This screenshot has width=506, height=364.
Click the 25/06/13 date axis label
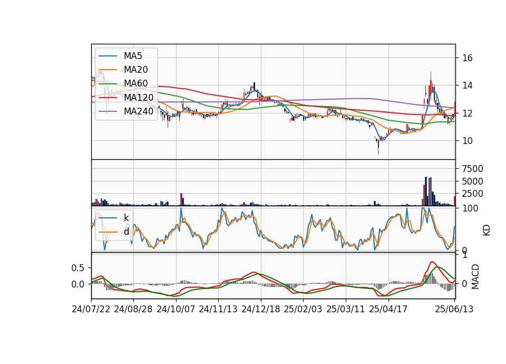tap(454, 309)
